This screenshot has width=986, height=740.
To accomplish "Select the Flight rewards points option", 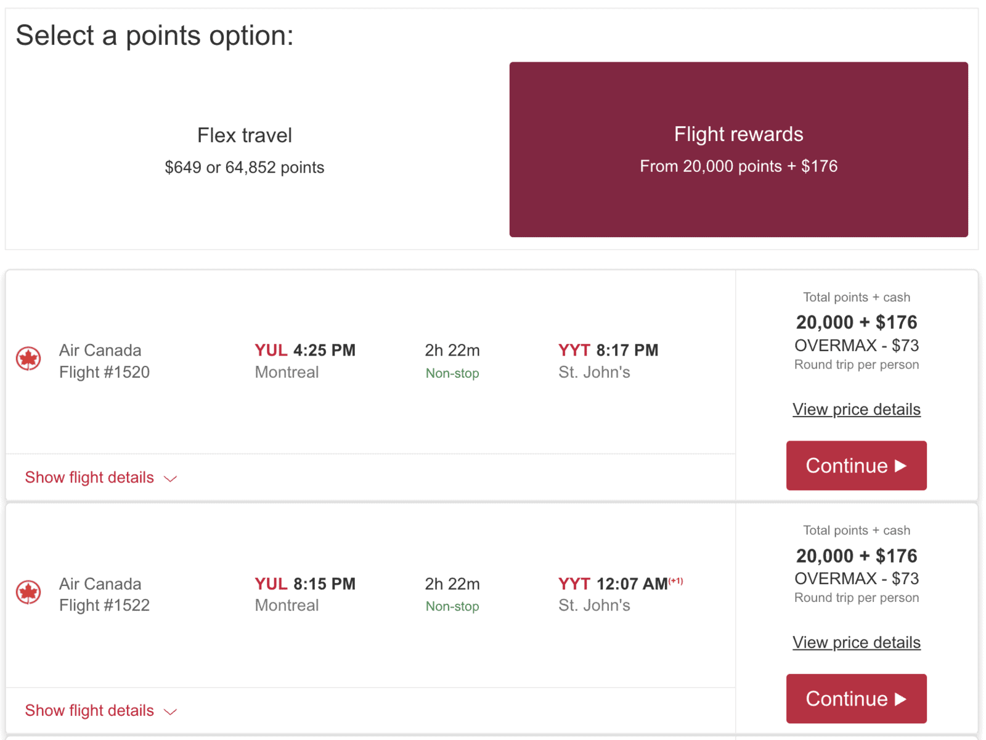I will tap(738, 150).
